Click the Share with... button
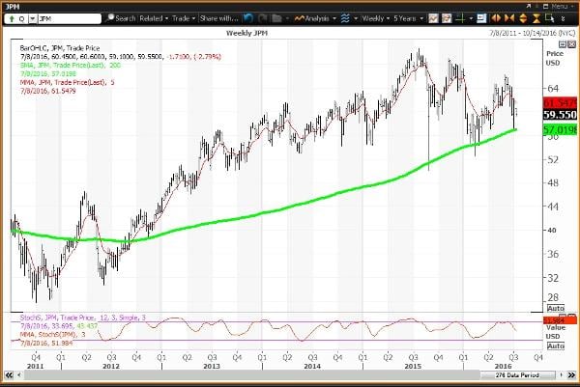The height and width of the screenshot is (387, 580). [218, 18]
